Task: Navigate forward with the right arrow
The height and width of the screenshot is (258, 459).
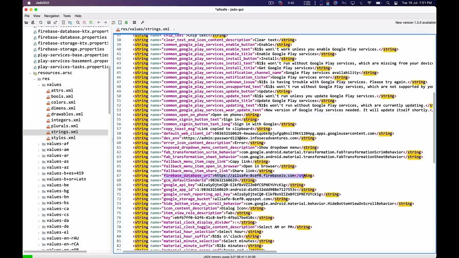Action: (105, 23)
